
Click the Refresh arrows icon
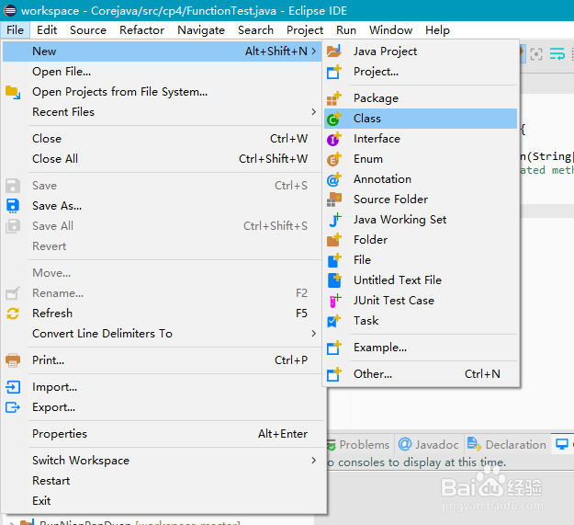(x=13, y=314)
